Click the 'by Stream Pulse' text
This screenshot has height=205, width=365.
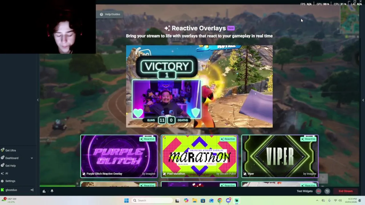(226, 174)
